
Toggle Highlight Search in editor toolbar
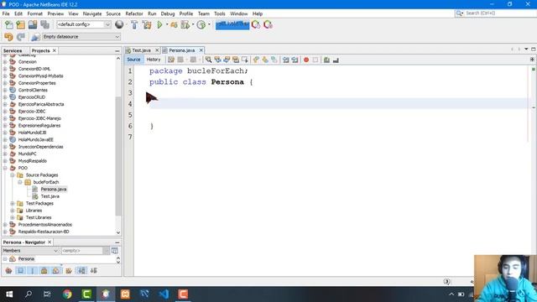click(x=236, y=60)
